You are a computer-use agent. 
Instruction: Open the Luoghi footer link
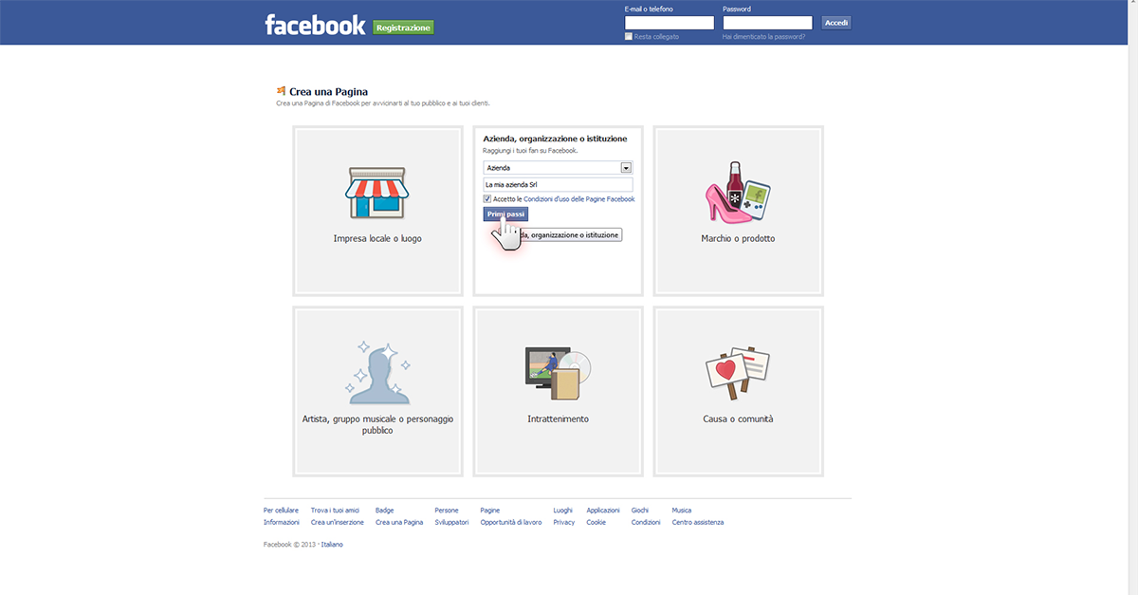[563, 511]
